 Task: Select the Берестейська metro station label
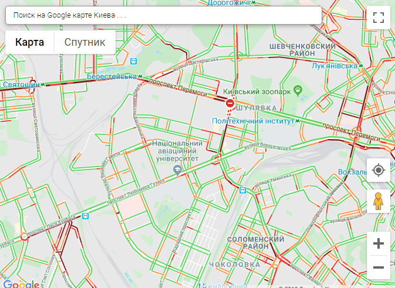[112, 76]
